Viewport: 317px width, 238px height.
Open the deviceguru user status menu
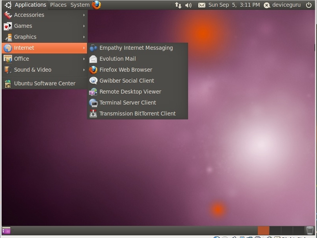282,5
